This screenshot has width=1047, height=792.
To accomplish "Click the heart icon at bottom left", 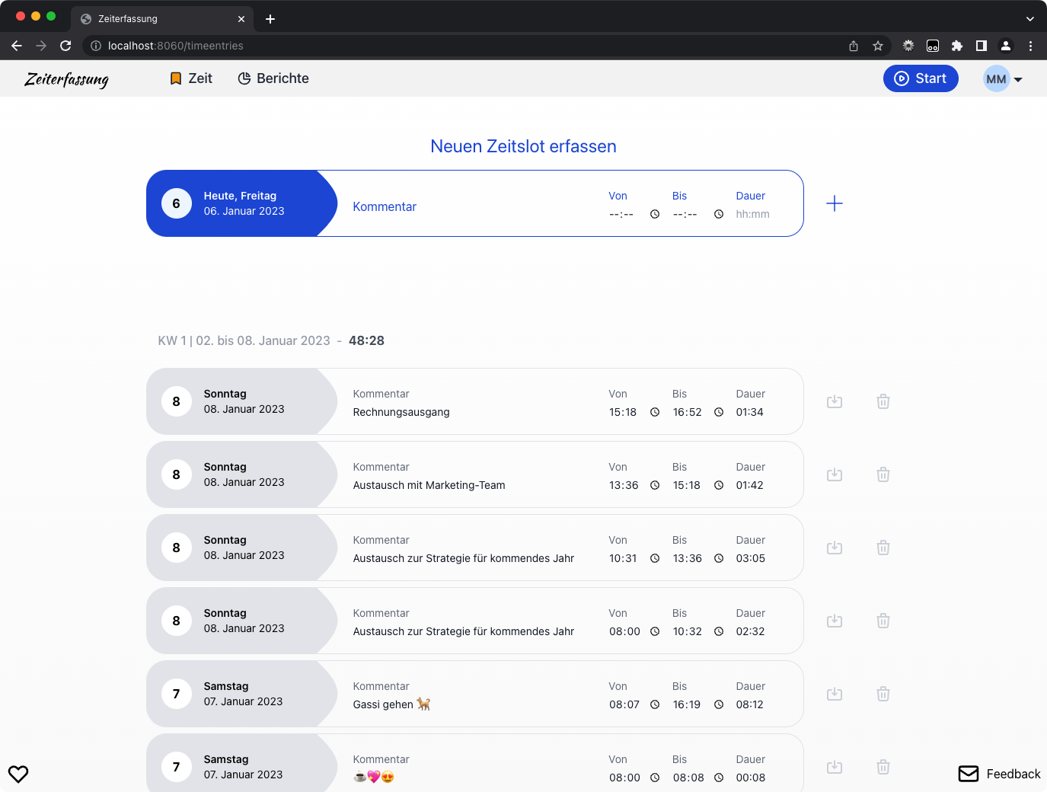I will (x=18, y=774).
